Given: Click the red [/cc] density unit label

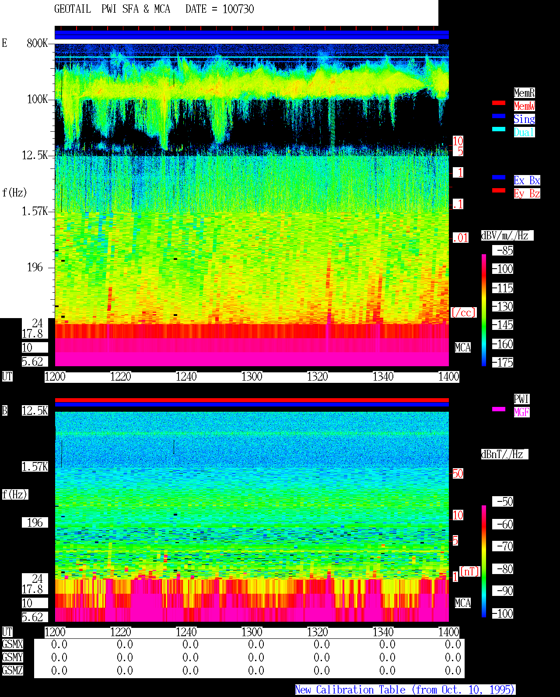Looking at the screenshot, I should click(463, 312).
